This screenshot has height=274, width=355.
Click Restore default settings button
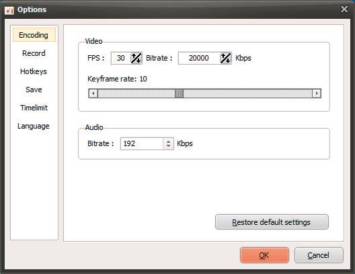pos(272,222)
